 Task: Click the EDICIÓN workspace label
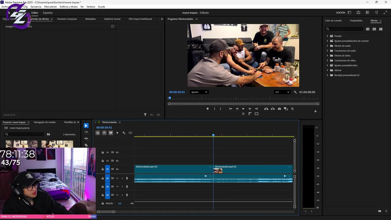(341, 13)
